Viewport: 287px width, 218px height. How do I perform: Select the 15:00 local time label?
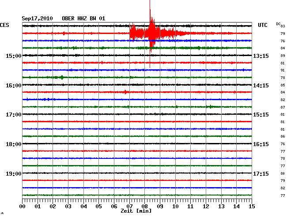(x=14, y=56)
